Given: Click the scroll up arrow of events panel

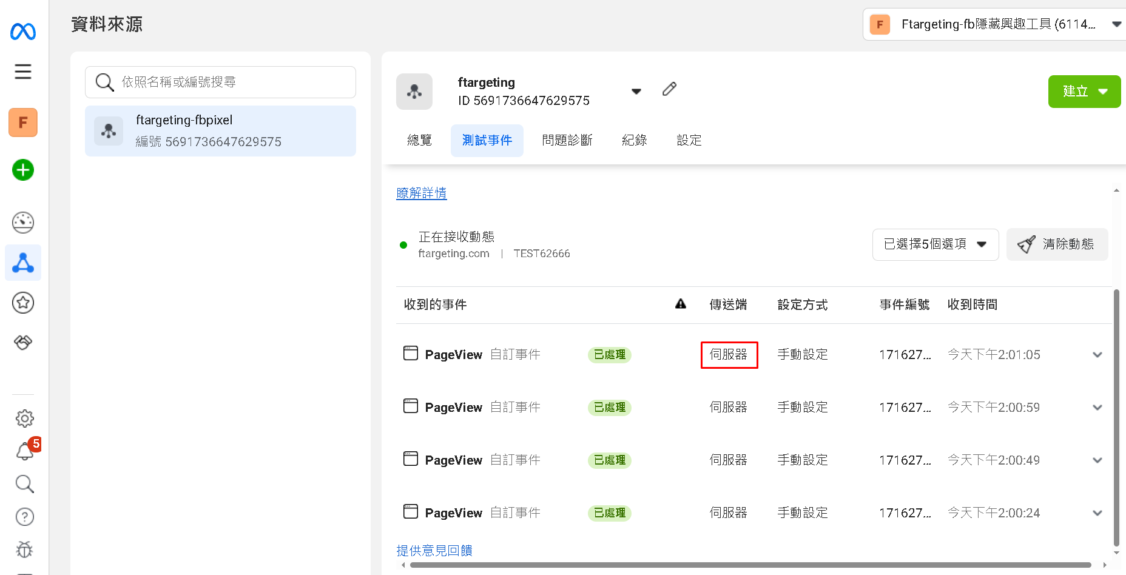Looking at the screenshot, I should pos(1116,190).
